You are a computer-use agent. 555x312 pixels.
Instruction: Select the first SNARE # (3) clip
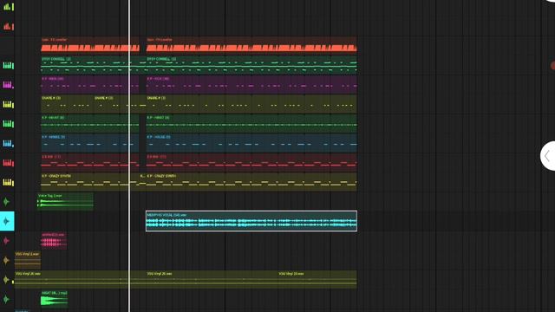coord(68,104)
